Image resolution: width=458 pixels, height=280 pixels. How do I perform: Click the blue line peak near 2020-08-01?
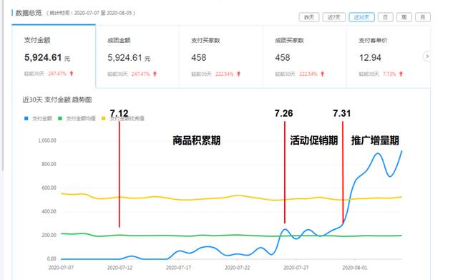click(378, 153)
